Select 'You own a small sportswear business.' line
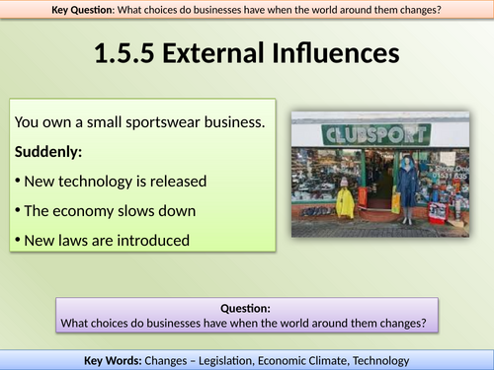Screen dimensions: 494x370 139,122
